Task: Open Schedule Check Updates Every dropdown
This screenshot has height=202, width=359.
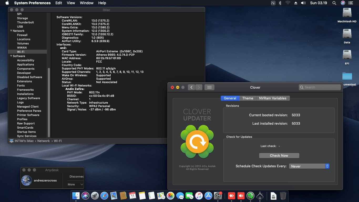Action: tap(309, 166)
